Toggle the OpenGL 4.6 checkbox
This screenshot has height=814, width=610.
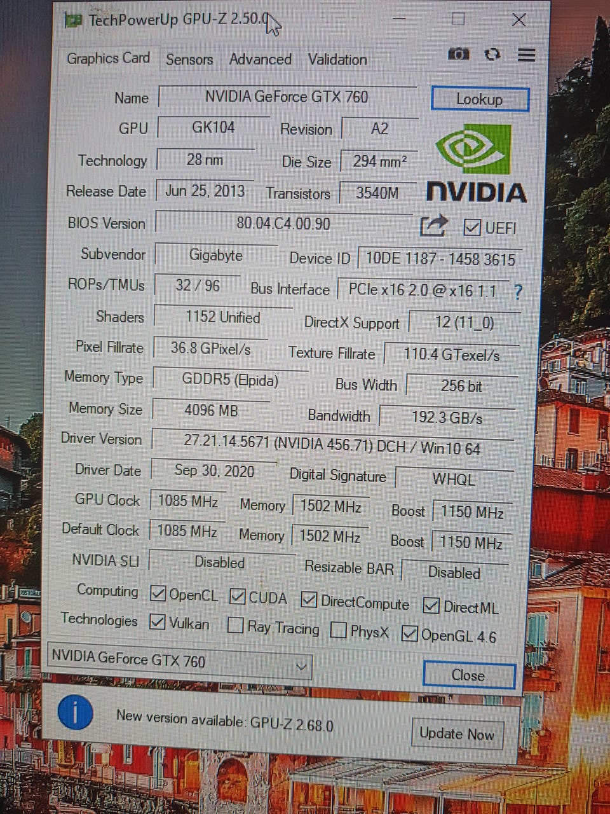point(410,633)
